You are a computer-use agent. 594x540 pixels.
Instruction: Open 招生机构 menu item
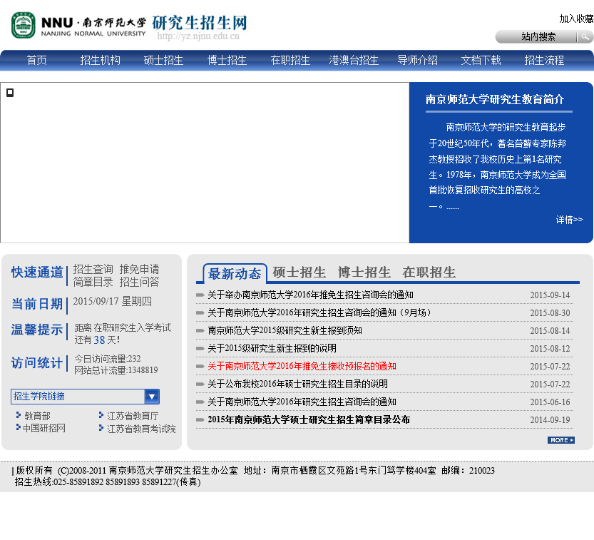(x=100, y=60)
